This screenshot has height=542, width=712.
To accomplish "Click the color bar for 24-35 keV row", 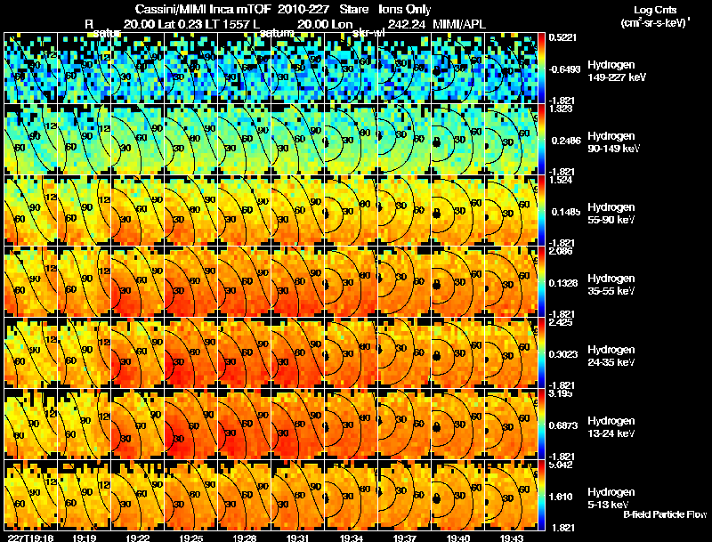I will click(541, 353).
